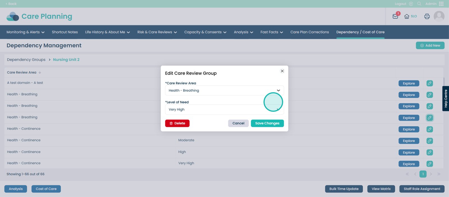This screenshot has width=449, height=197.
Task: Click edit pencil icon for A test domain row
Action: (x=429, y=83)
